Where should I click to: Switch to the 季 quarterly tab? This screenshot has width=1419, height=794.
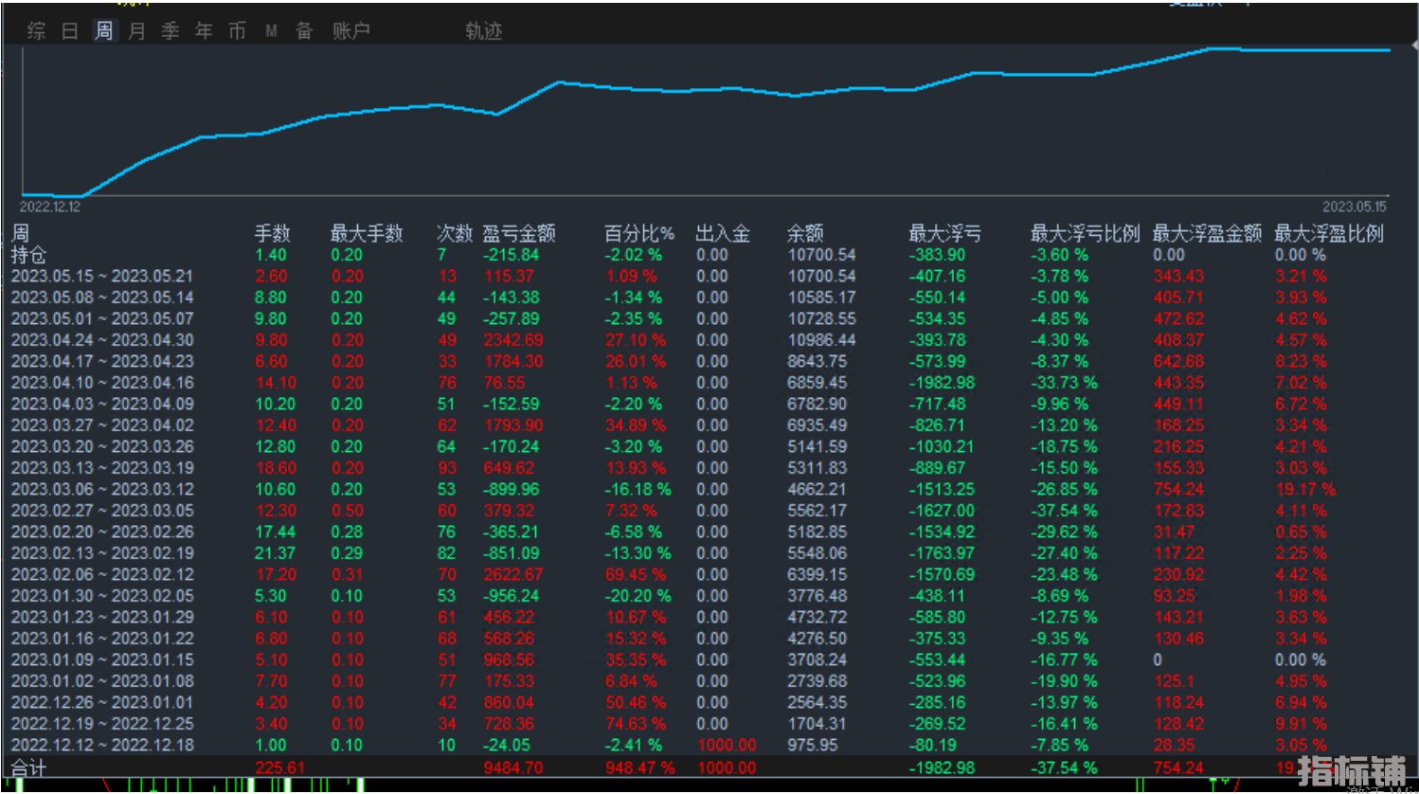tap(171, 31)
